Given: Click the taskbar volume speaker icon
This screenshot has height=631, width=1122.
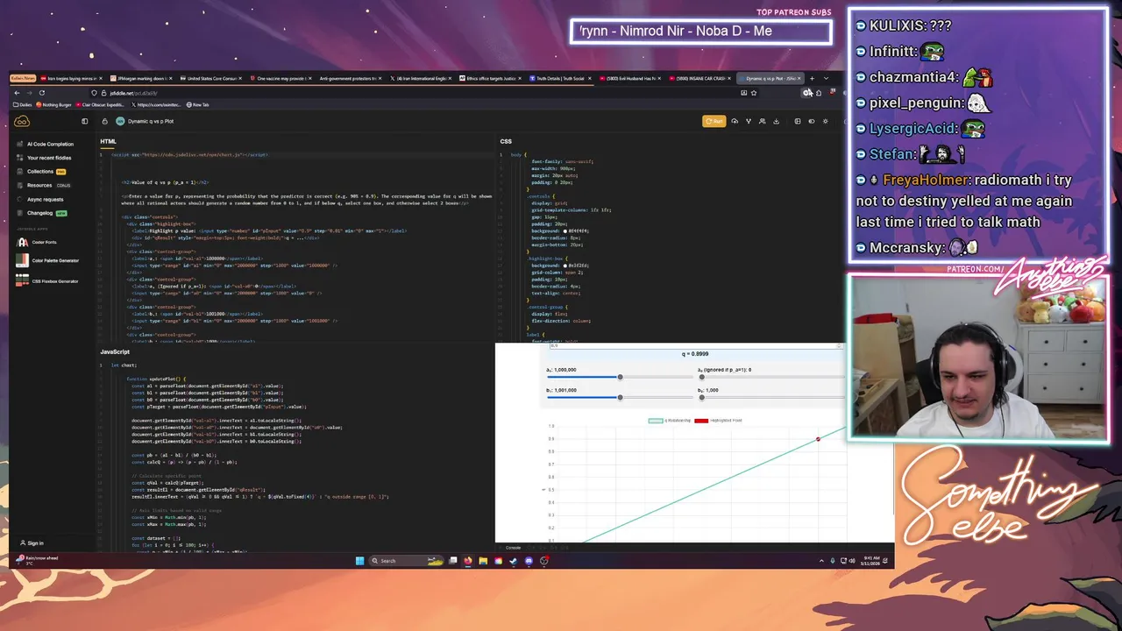Looking at the screenshot, I should [x=853, y=561].
